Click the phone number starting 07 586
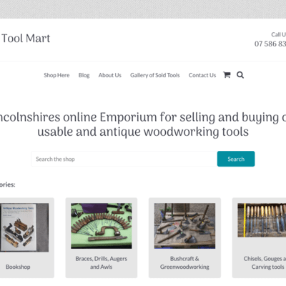Viewport: 286px width, 286px height. [x=270, y=44]
